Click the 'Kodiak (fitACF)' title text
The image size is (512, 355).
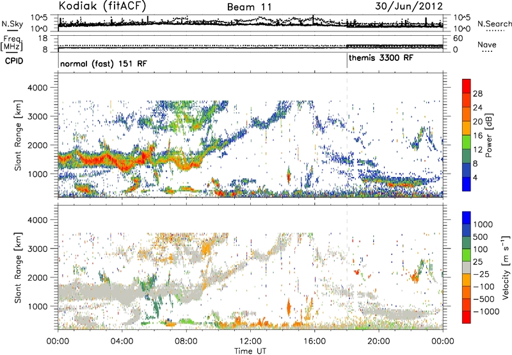pyautogui.click(x=102, y=6)
